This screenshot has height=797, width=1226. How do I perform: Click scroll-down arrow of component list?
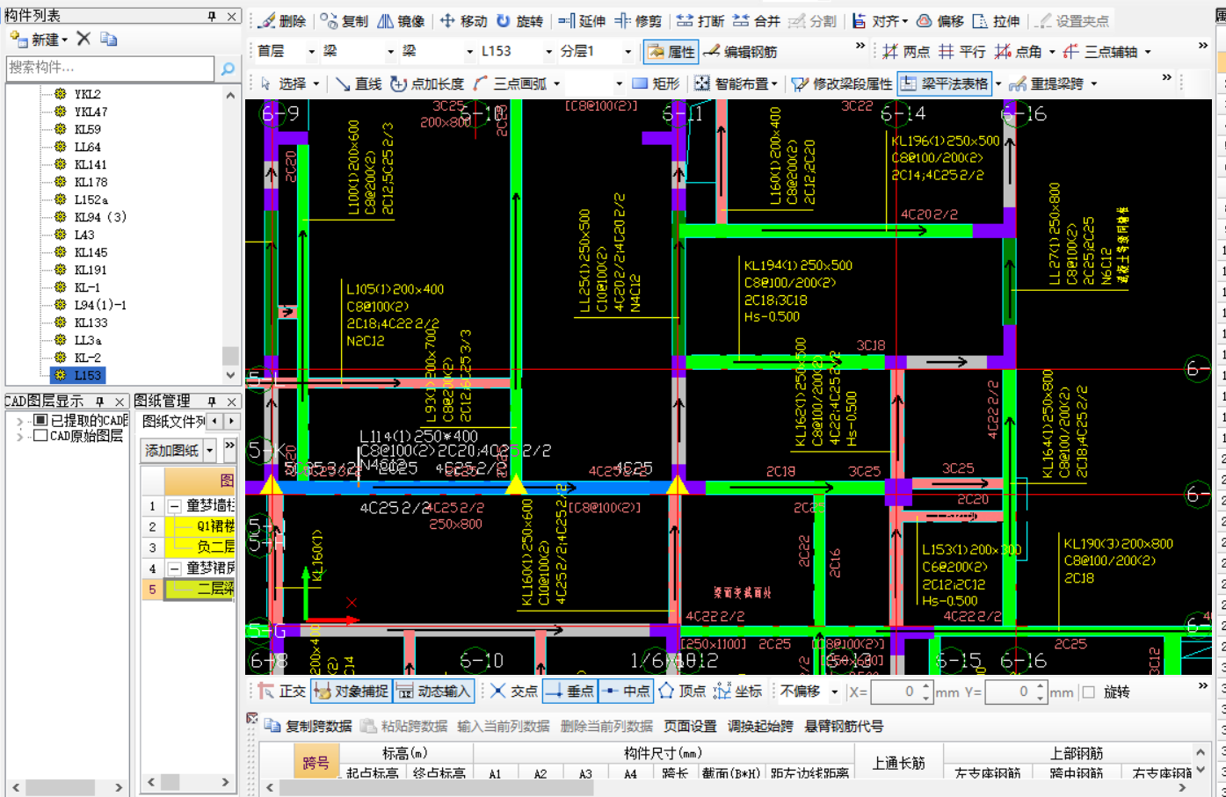[x=230, y=375]
